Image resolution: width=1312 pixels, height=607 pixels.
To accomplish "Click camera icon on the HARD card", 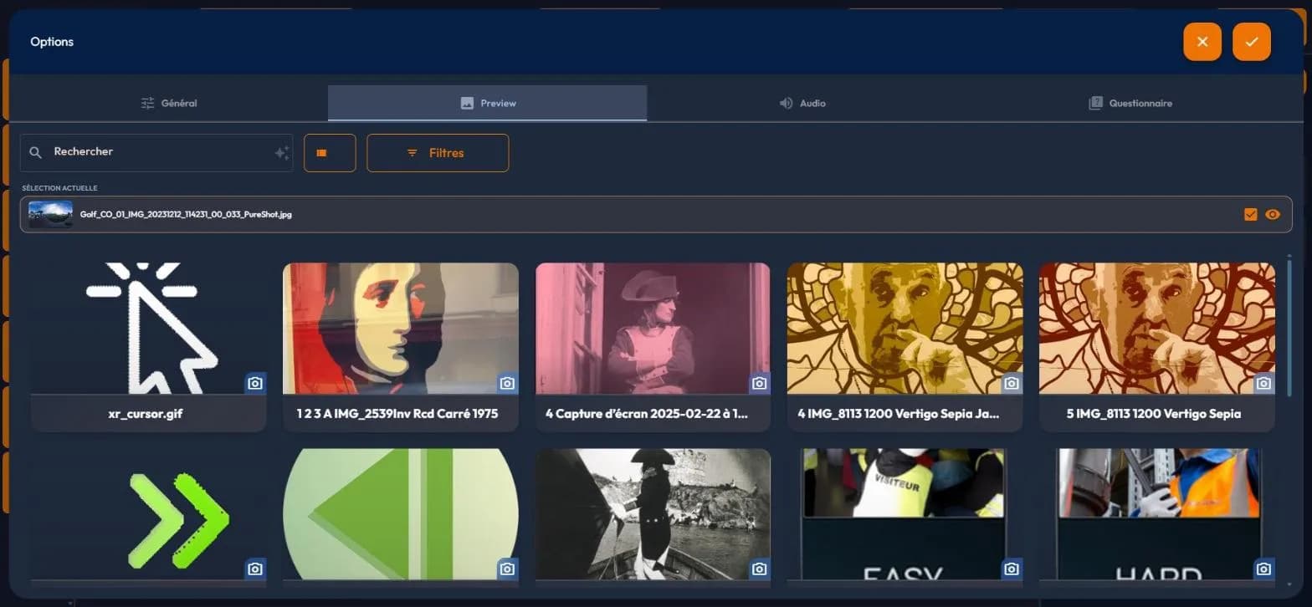I will click(1263, 569).
